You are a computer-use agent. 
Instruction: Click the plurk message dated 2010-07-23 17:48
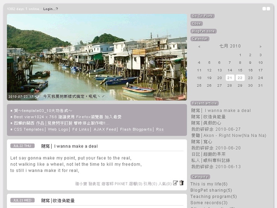pos(56,97)
